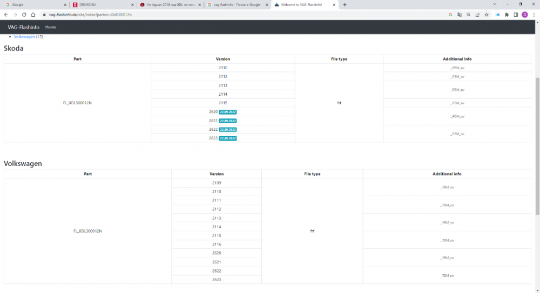Close the Google tab
Image resolution: width=540 pixels, height=293 pixels.
tap(65, 5)
